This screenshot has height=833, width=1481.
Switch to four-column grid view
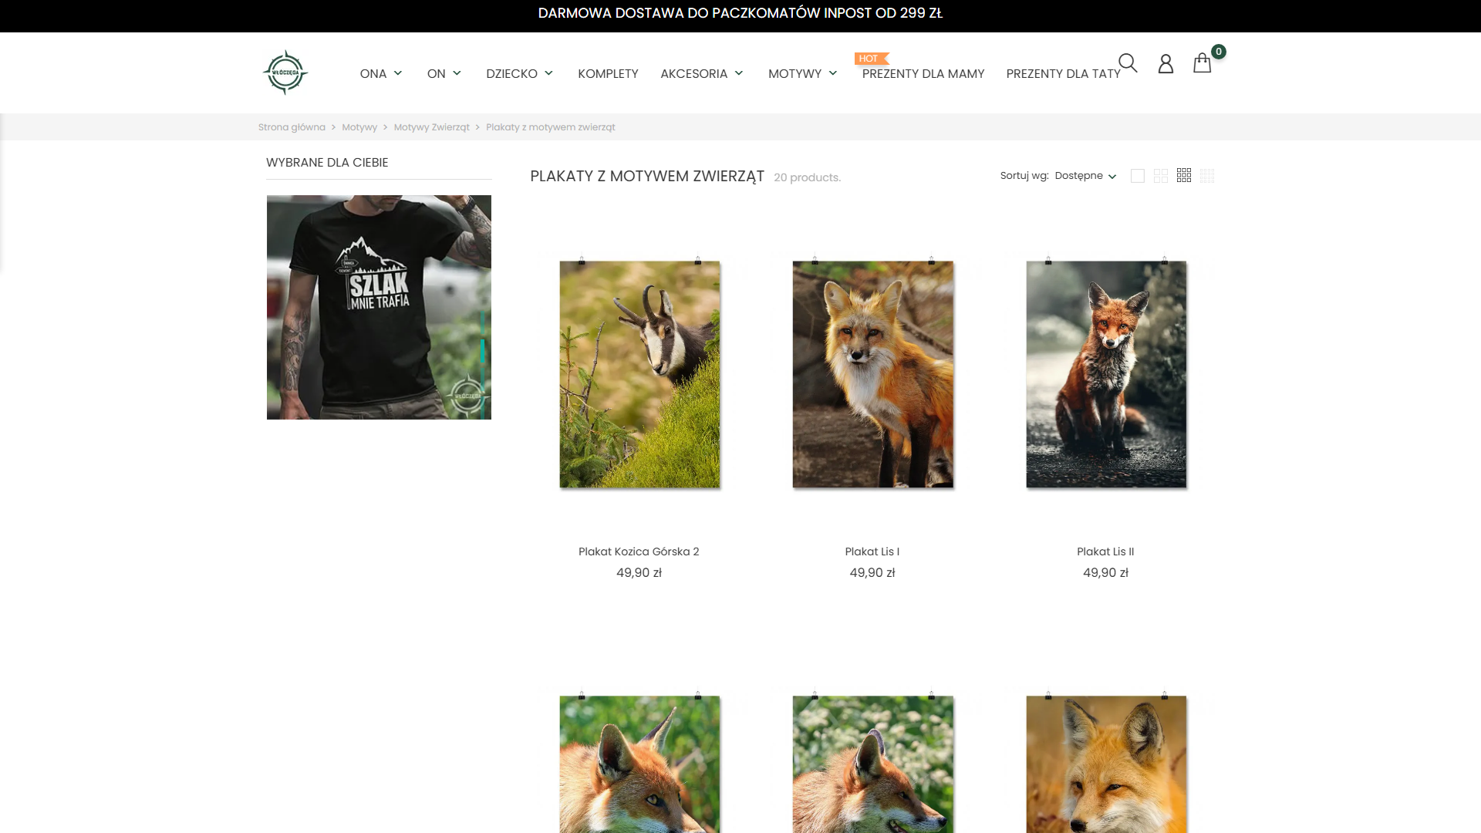[1207, 176]
